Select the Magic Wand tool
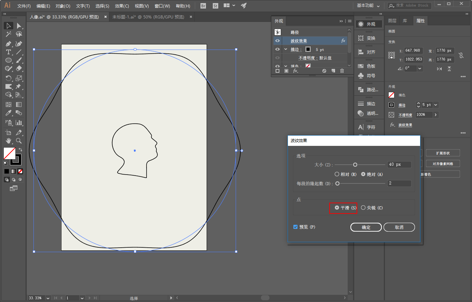This screenshot has width=472, height=302. [x=9, y=34]
